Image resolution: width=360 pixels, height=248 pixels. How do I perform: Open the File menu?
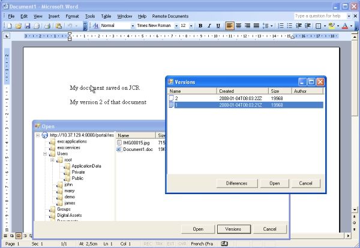pos(11,16)
